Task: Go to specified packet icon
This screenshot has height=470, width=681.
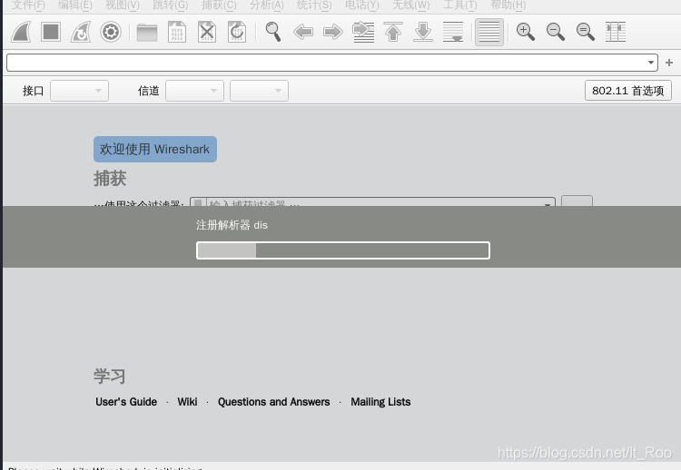Action: (x=363, y=32)
